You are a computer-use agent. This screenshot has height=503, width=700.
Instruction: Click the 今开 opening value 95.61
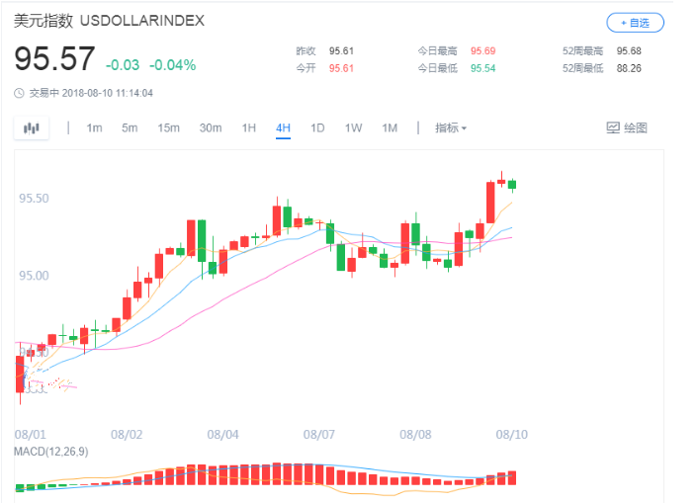341,68
